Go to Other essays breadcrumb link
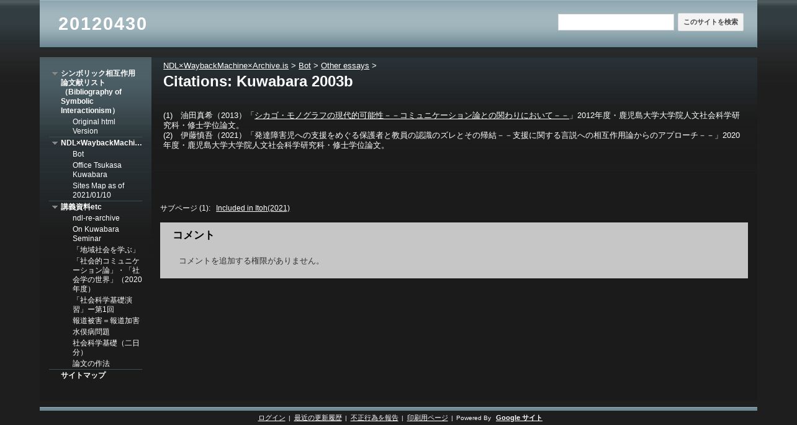797x425 pixels. click(x=345, y=65)
